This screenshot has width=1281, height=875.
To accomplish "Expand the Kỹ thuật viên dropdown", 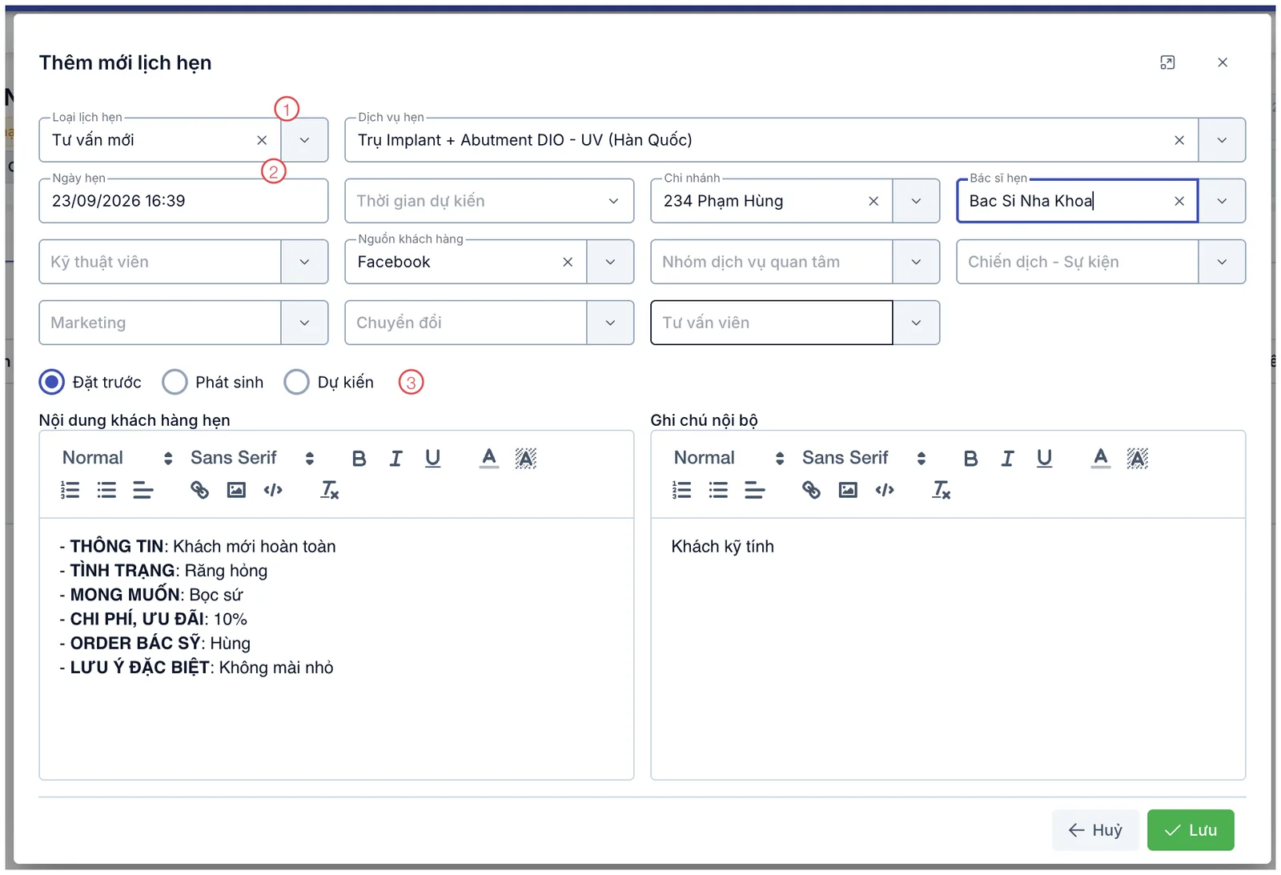I will pyautogui.click(x=304, y=262).
